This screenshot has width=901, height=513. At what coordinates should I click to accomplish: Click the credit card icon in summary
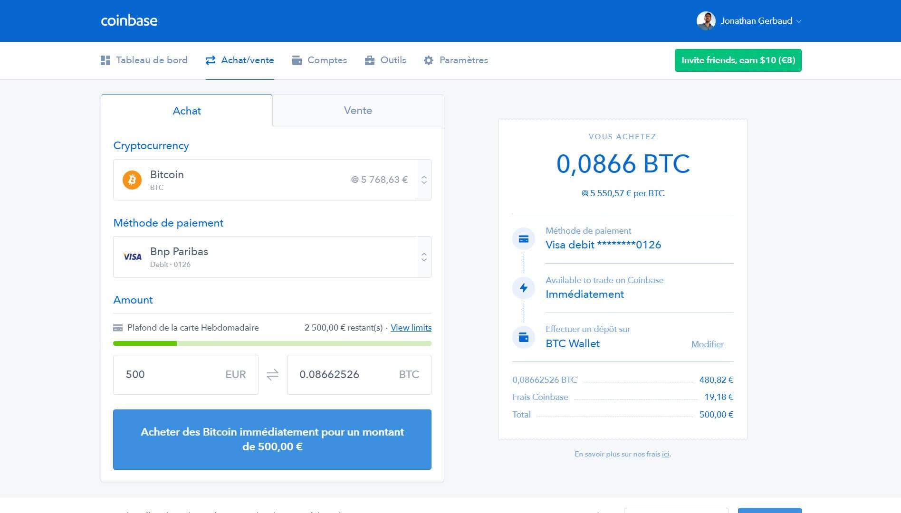coord(524,239)
